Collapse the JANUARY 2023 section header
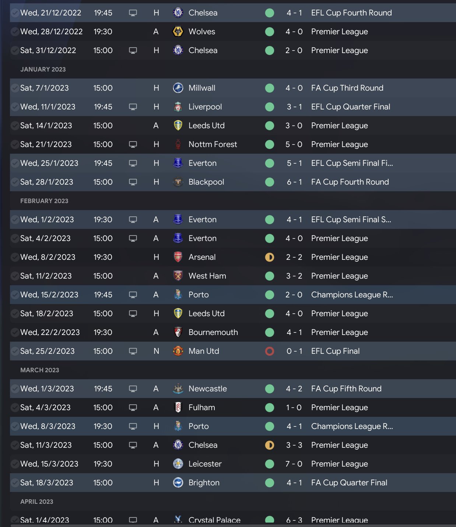456x527 pixels. click(43, 69)
